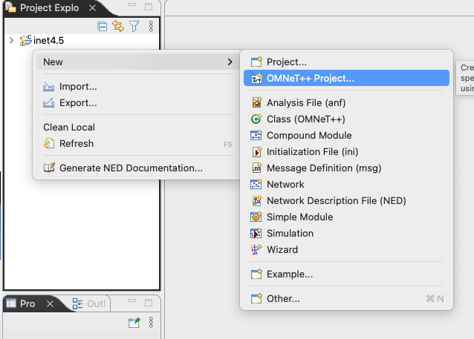Maximize the Project Explorer panel
474x339 pixels.
pos(149,7)
